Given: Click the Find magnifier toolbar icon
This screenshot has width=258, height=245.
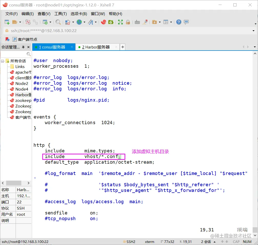Looking at the screenshot, I should [x=58, y=22].
